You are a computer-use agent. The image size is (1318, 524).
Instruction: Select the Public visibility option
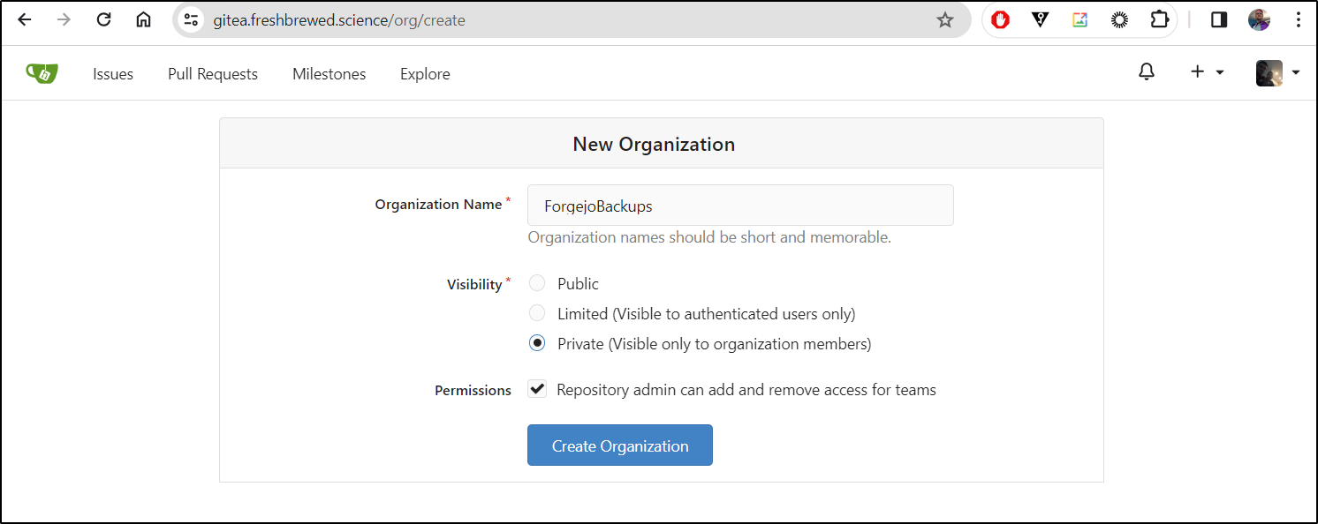tap(537, 283)
